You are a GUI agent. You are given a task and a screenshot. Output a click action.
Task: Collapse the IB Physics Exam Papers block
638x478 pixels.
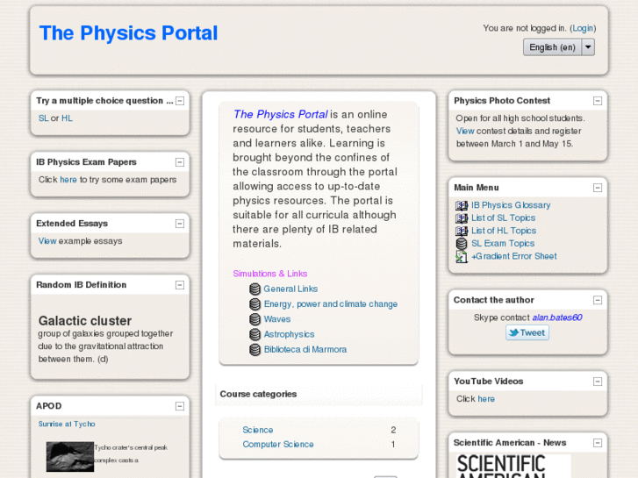[180, 162]
